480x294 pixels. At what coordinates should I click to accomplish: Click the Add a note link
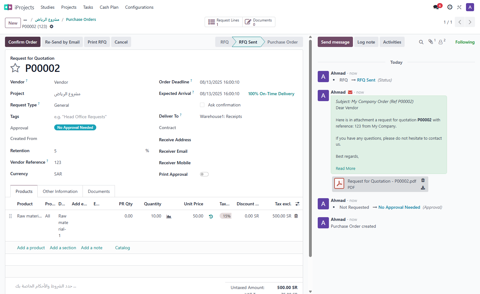point(92,248)
